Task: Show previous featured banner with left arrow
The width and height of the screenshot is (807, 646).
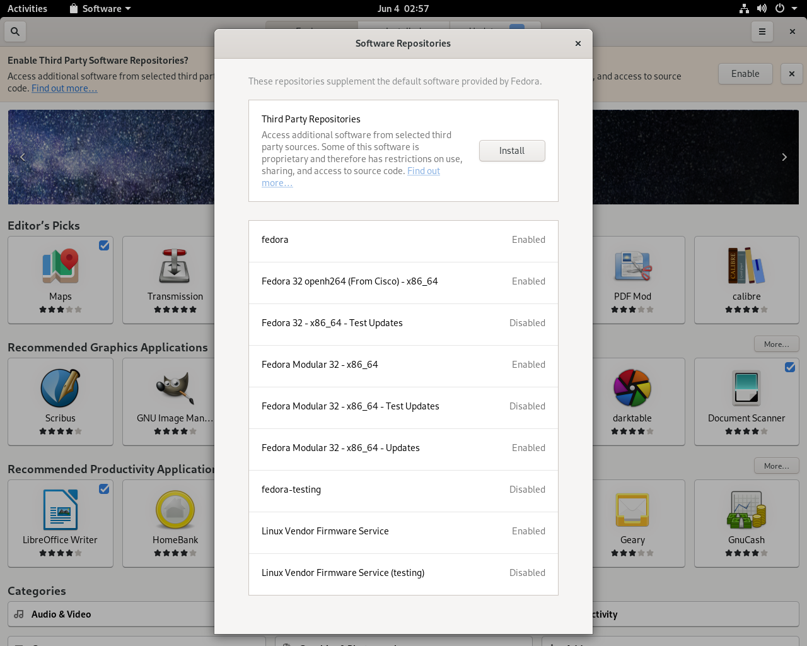Action: (x=23, y=157)
